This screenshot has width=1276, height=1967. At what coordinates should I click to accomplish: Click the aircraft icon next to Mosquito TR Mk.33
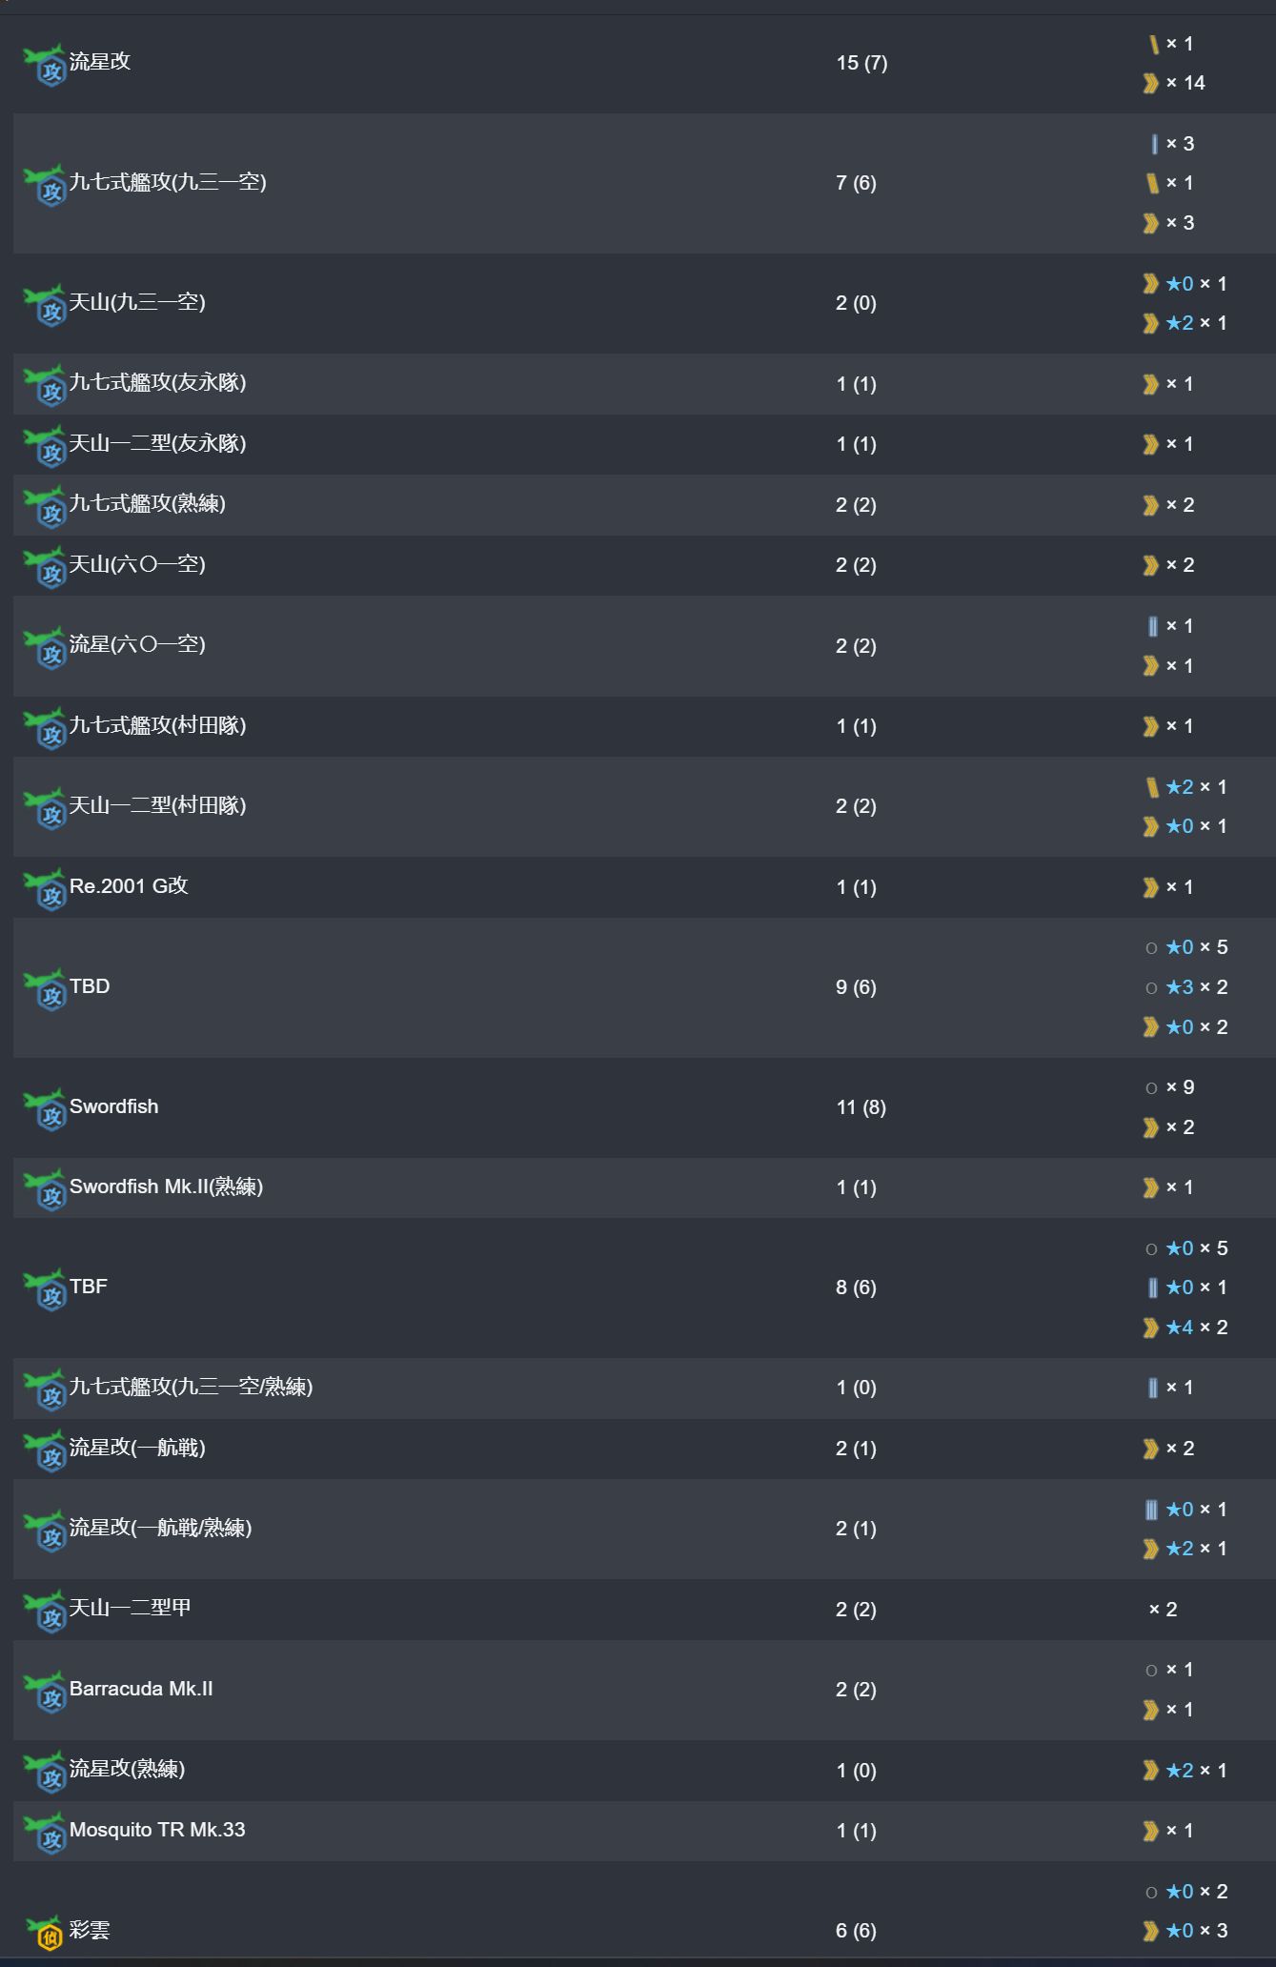45,1833
